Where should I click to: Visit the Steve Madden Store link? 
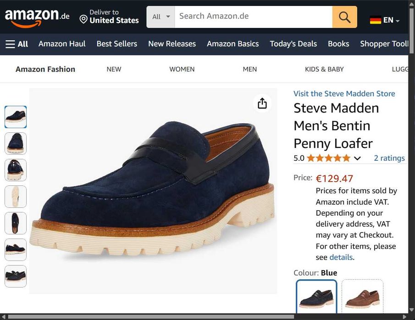click(x=344, y=94)
